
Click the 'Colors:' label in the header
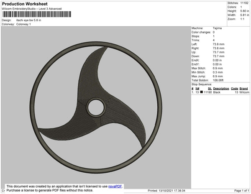(x=232, y=7)
